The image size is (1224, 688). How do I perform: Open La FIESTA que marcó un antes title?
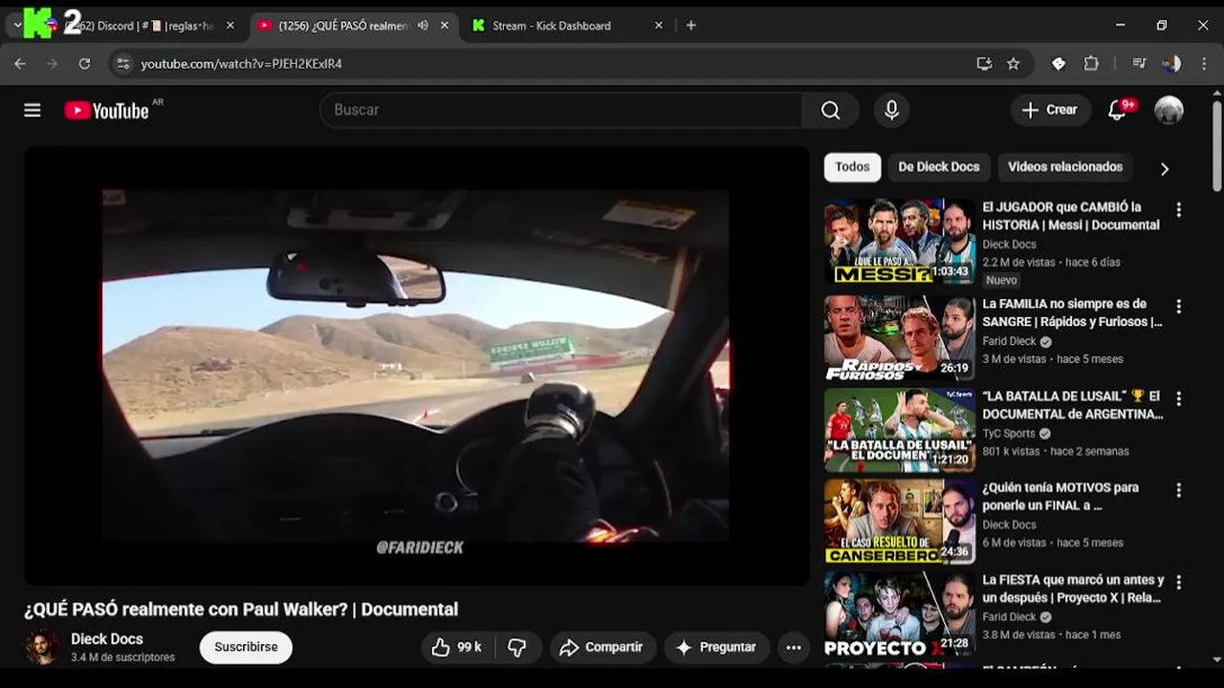[1073, 589]
